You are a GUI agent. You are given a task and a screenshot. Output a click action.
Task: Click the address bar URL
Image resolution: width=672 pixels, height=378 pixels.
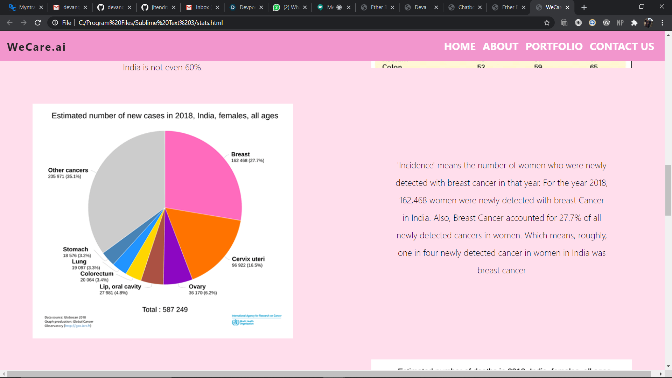(150, 23)
